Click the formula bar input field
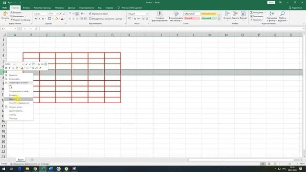 click(x=172, y=29)
